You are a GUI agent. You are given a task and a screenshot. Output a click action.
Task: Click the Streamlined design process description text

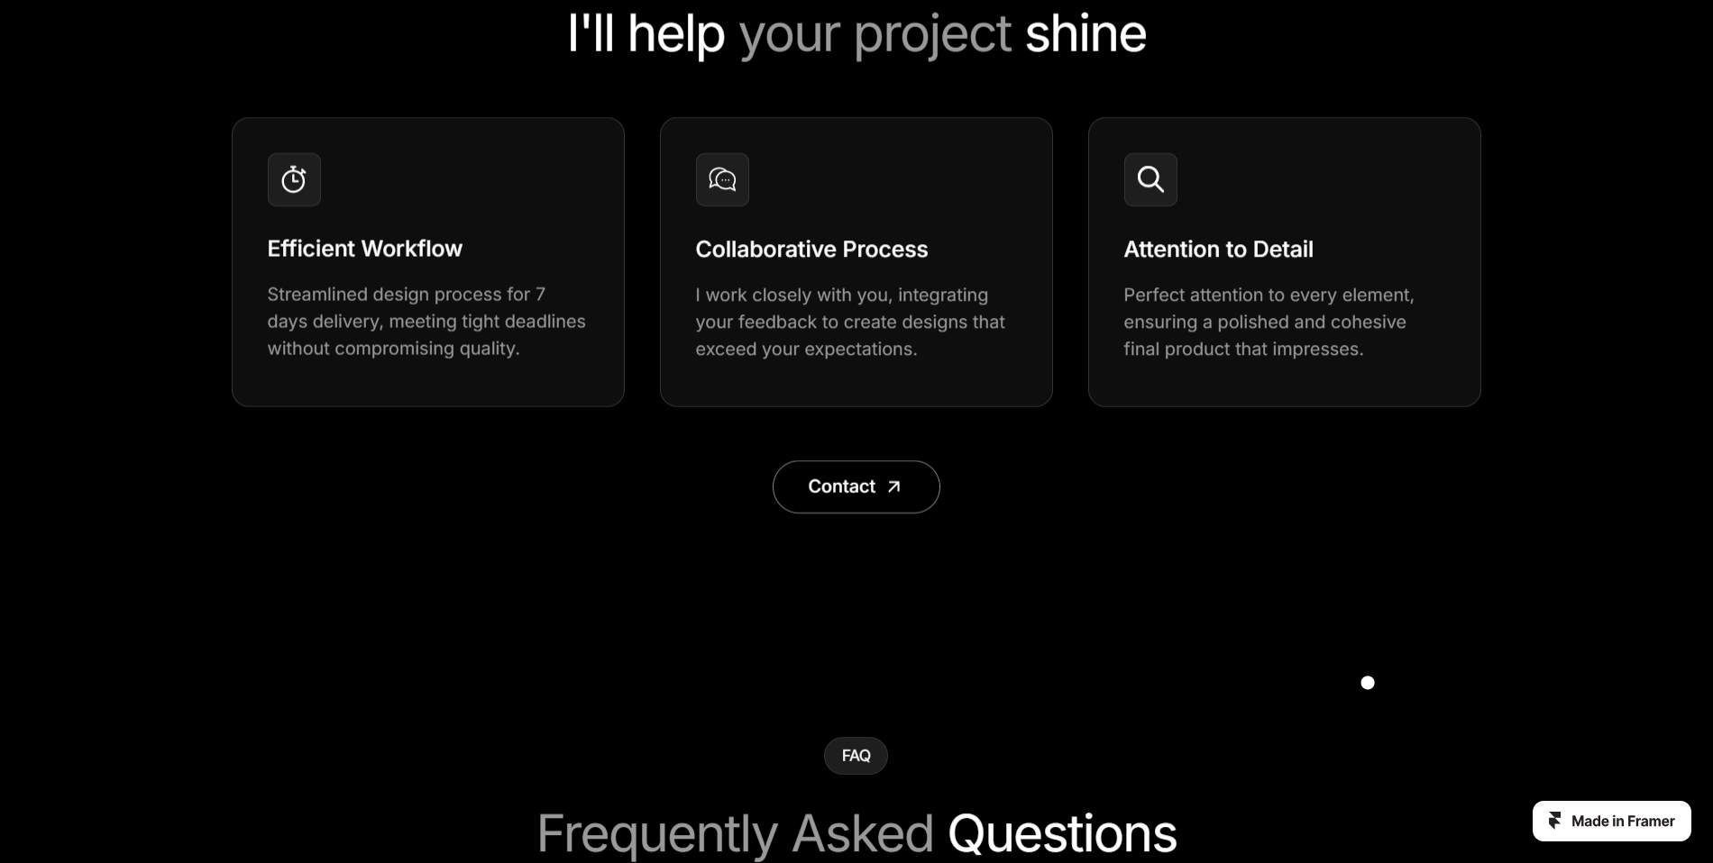pos(426,321)
